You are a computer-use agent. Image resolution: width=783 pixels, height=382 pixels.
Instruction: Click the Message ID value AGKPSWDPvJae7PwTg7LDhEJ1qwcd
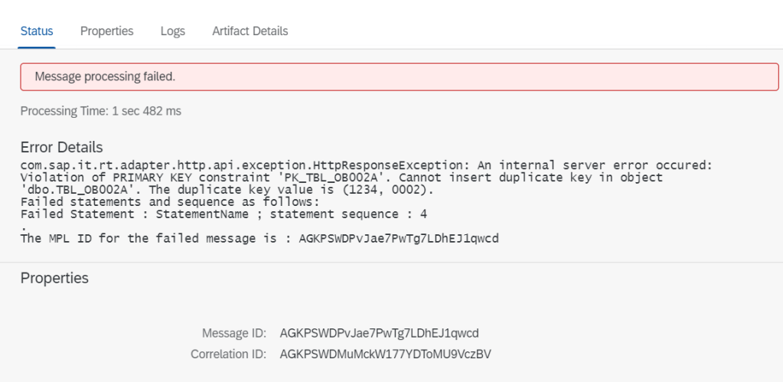coord(380,333)
